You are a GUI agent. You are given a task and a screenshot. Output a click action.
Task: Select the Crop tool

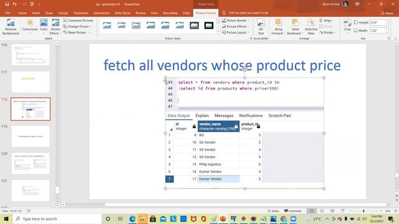point(347,26)
